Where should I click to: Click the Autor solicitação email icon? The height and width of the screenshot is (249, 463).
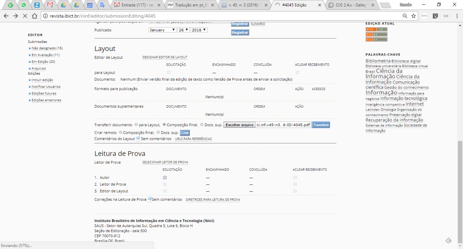[165, 177]
